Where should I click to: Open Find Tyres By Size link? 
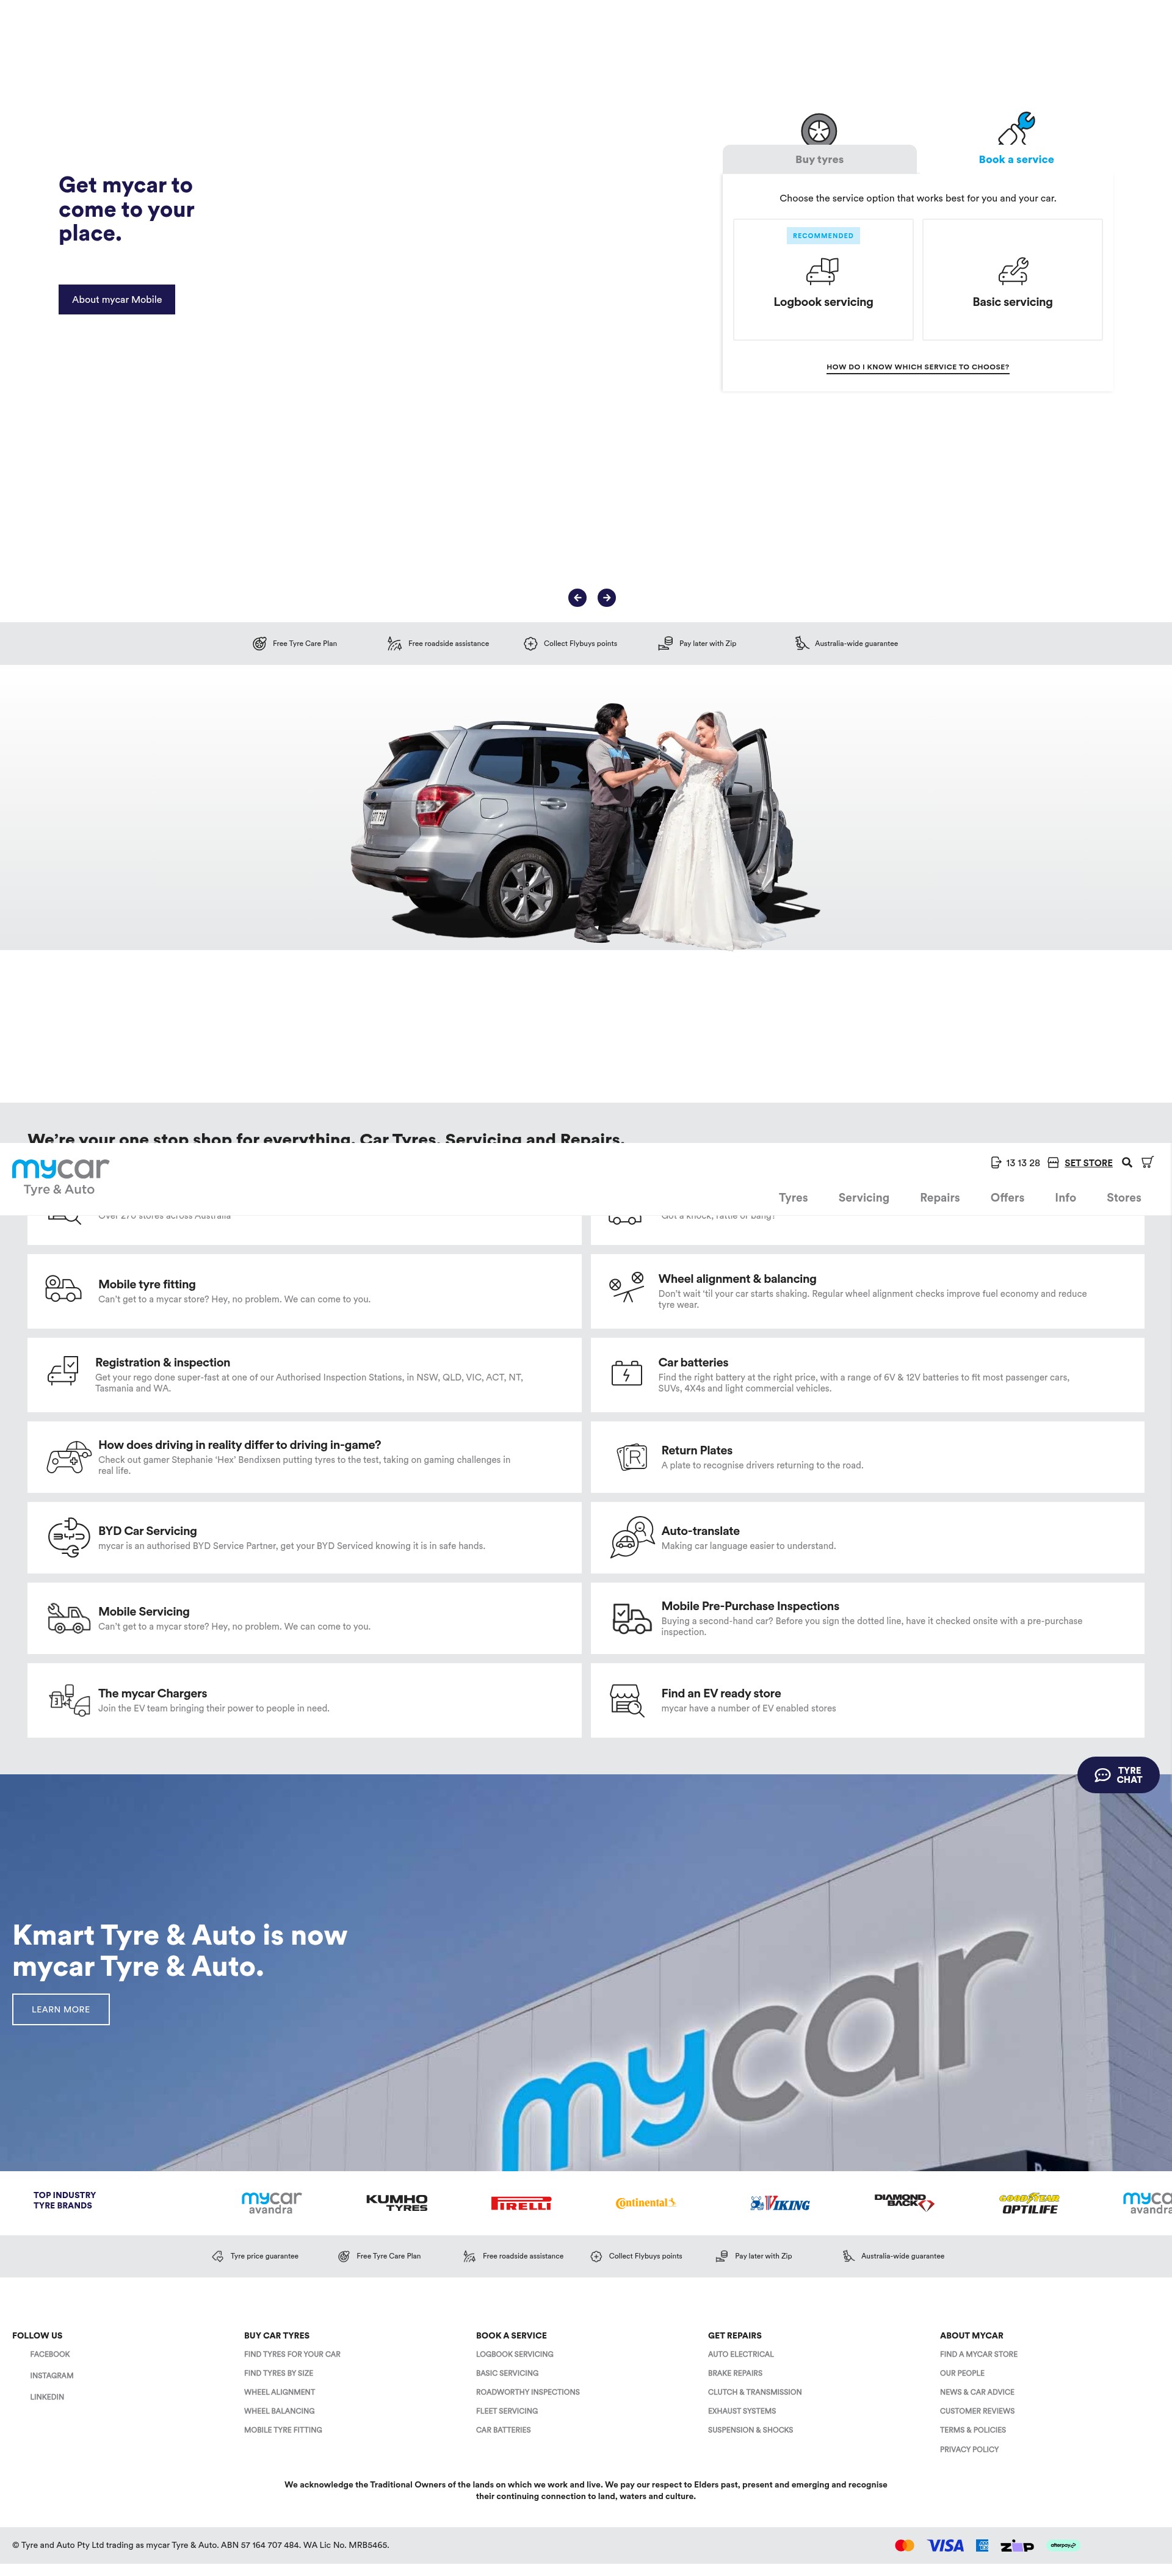(279, 2373)
